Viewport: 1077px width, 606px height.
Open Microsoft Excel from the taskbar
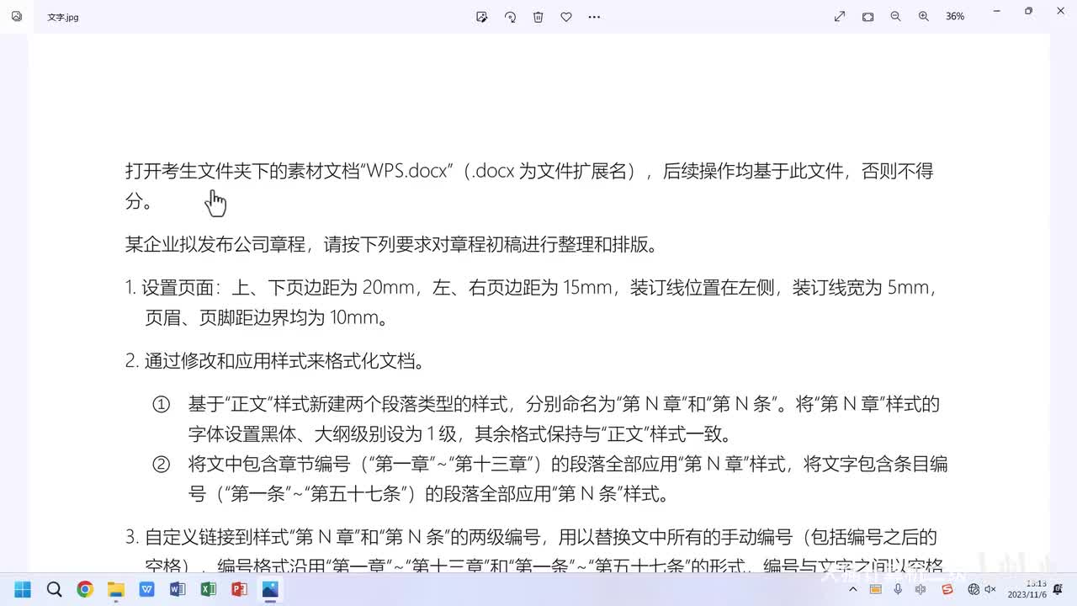tap(208, 589)
